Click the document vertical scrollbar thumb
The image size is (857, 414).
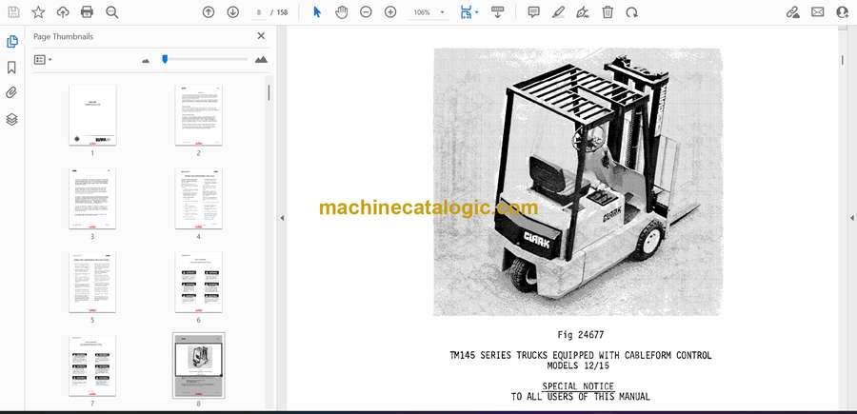843,59
